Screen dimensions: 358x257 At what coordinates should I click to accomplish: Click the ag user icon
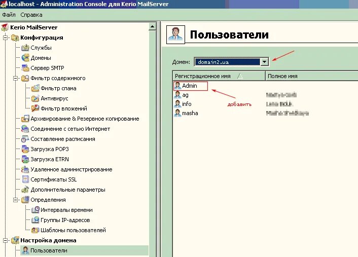[177, 95]
